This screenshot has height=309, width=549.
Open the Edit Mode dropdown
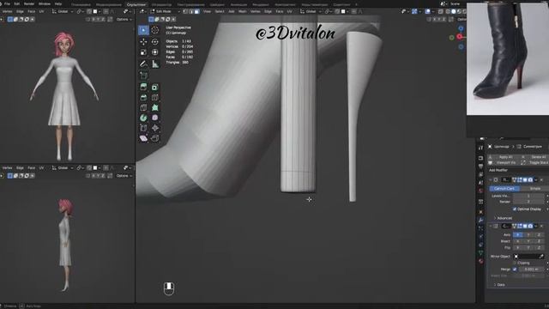click(166, 11)
